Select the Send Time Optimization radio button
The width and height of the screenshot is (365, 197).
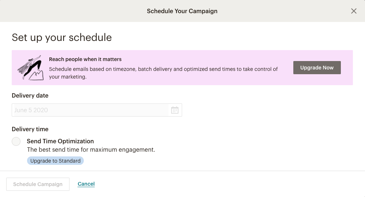(x=16, y=141)
